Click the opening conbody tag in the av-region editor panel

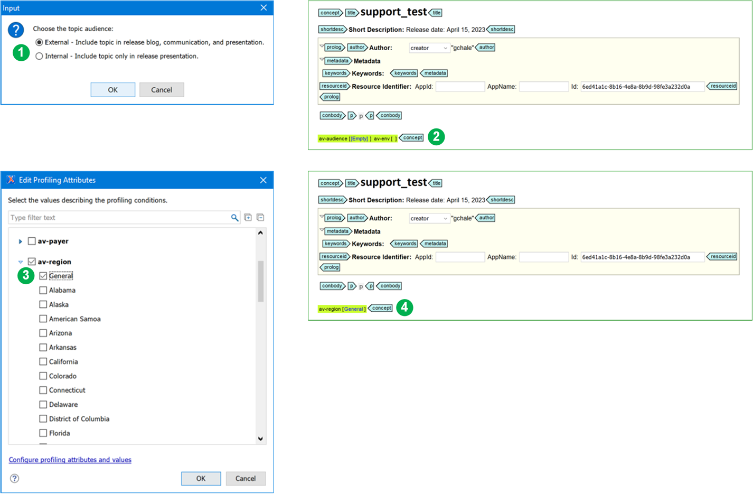[x=332, y=286]
